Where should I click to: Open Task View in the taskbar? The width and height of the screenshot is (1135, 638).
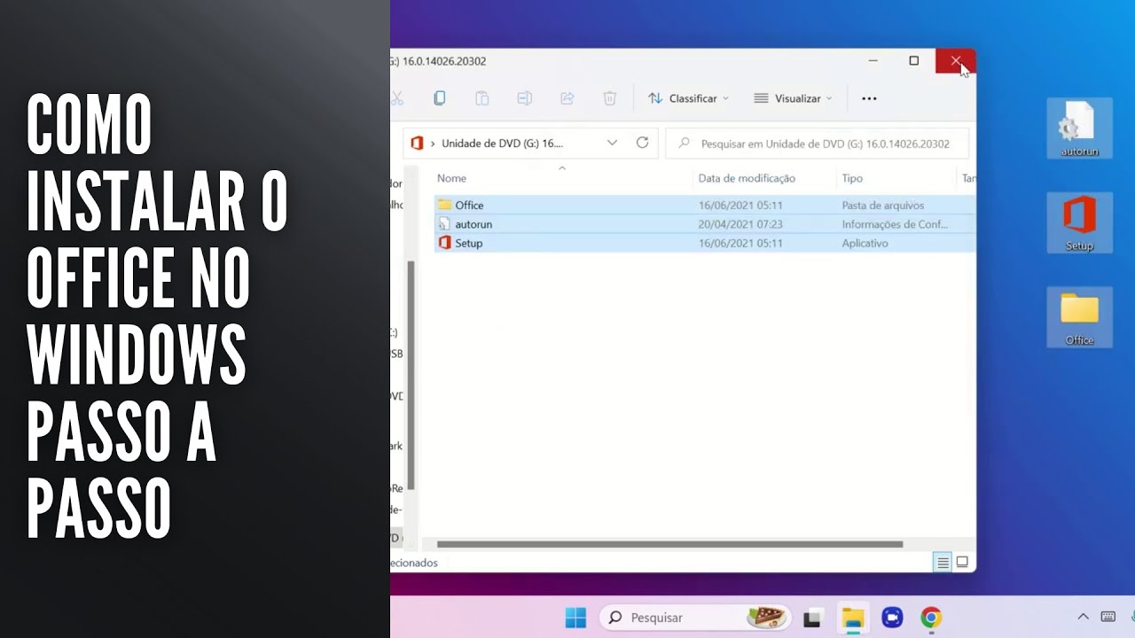(811, 619)
